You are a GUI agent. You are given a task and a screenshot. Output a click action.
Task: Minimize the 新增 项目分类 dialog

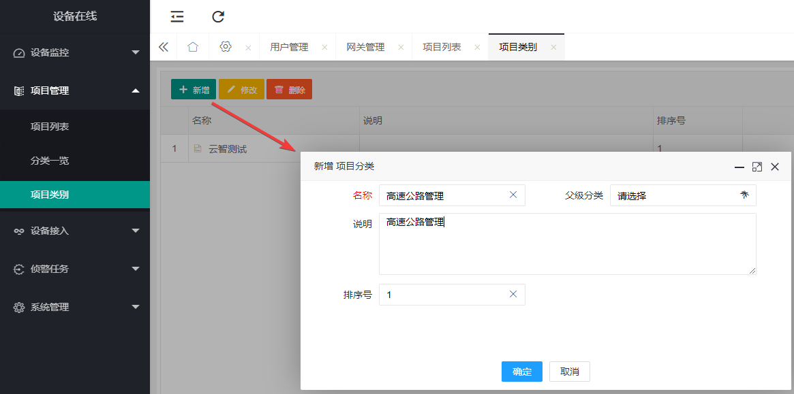pyautogui.click(x=739, y=167)
